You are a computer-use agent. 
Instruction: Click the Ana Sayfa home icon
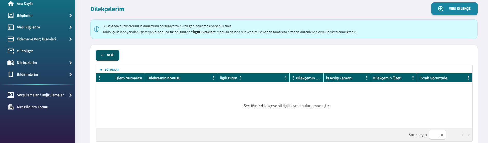coord(11,4)
